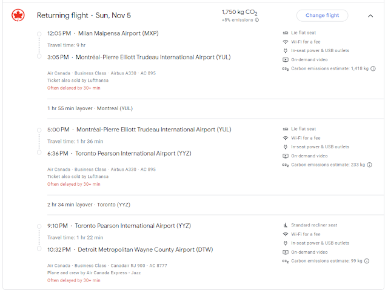Screen dimensions: 388x293
Task: Click Standard recliner seat icon for Toronto–Detroit leg
Action: 286,225
